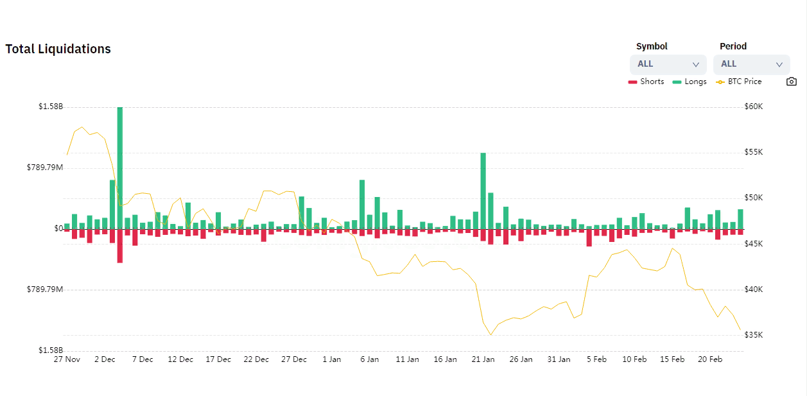The height and width of the screenshot is (396, 807).
Task: Click the BTC price line's lowest point near 22 Jan
Action: coord(490,334)
